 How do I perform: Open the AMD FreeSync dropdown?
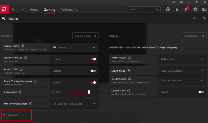[182, 59]
